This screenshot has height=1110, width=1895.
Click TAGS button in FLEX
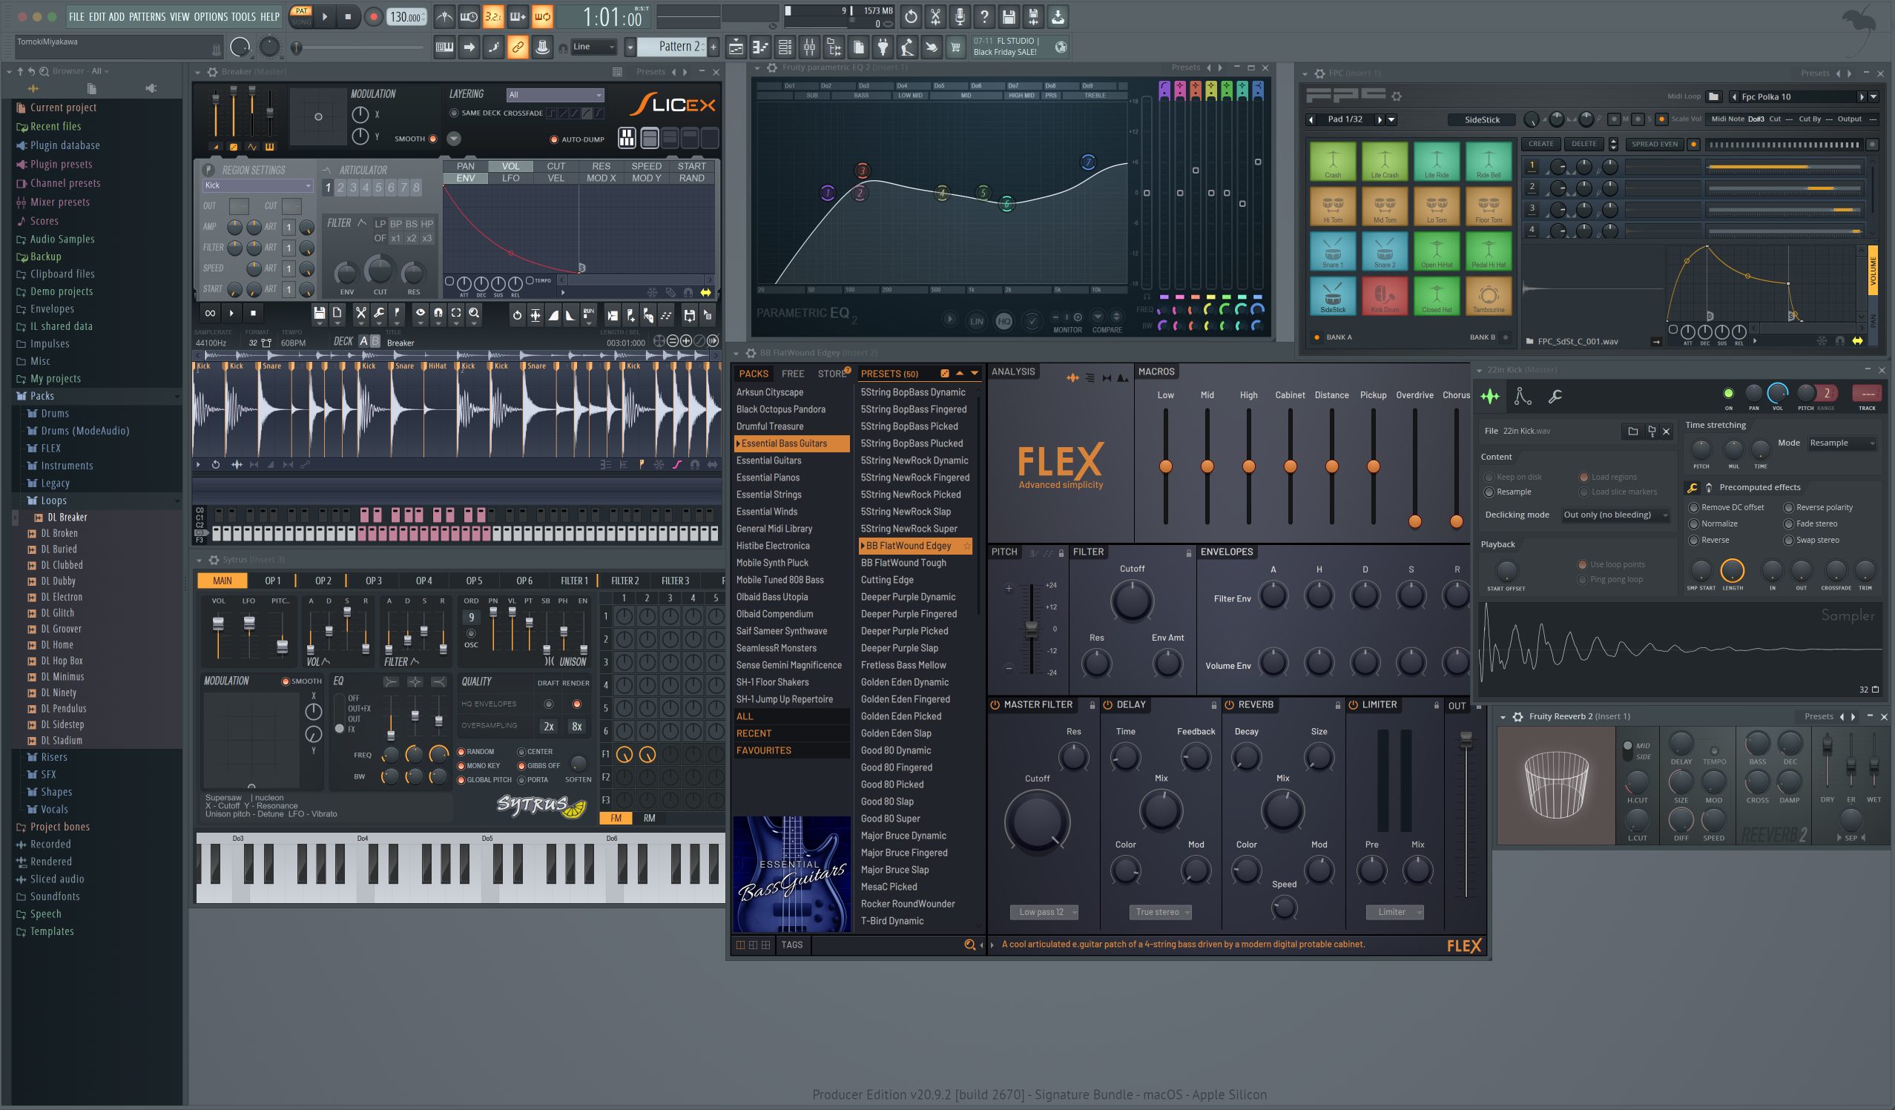pos(792,945)
